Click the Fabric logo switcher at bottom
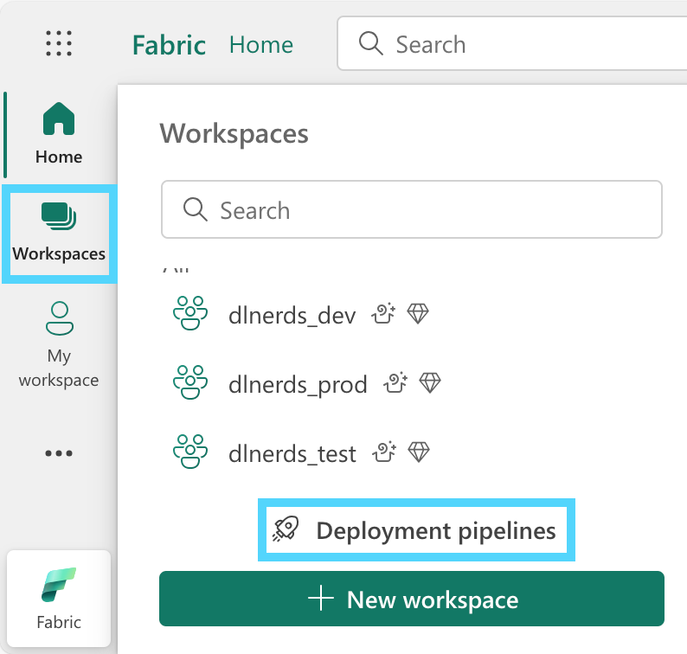This screenshot has width=687, height=654. click(59, 599)
